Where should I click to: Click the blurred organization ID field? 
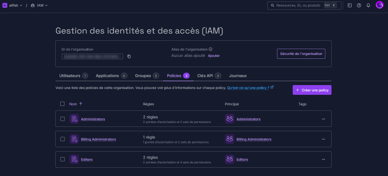tap(92, 56)
